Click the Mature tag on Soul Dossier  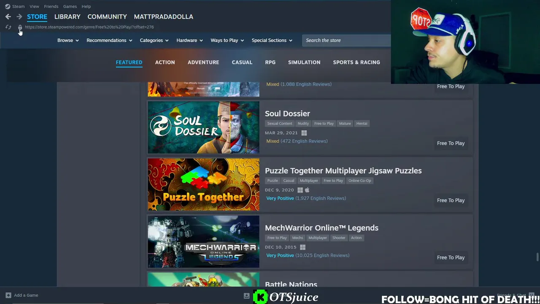[345, 123]
